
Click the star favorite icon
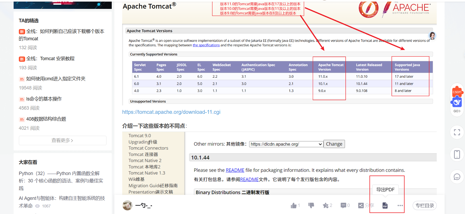pyautogui.click(x=326, y=206)
